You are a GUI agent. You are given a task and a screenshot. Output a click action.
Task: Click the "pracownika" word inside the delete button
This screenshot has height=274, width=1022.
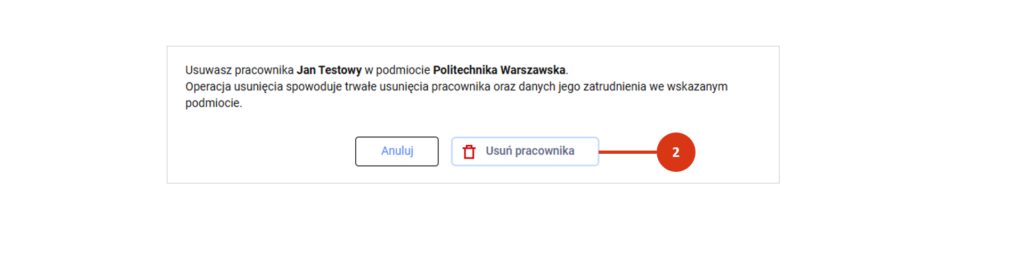pyautogui.click(x=545, y=151)
